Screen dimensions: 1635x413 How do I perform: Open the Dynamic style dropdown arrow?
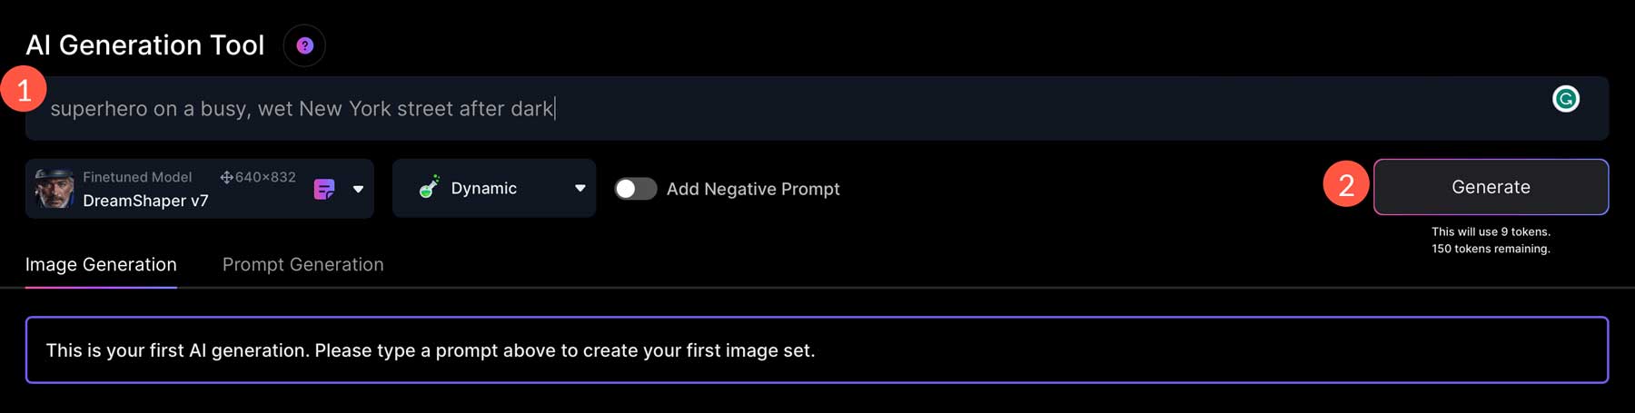tap(580, 188)
